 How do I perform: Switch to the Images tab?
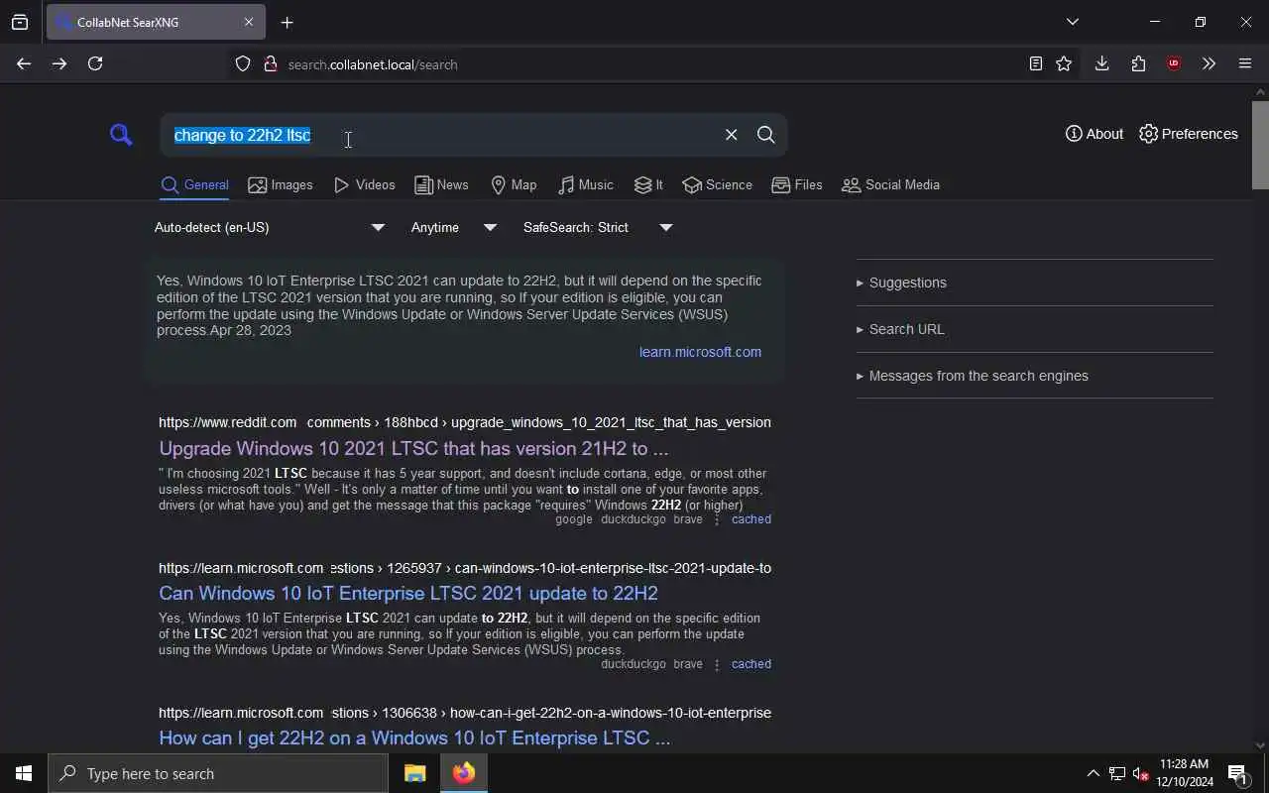281,185
